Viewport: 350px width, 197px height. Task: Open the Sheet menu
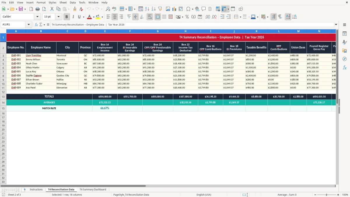pyautogui.click(x=63, y=2)
